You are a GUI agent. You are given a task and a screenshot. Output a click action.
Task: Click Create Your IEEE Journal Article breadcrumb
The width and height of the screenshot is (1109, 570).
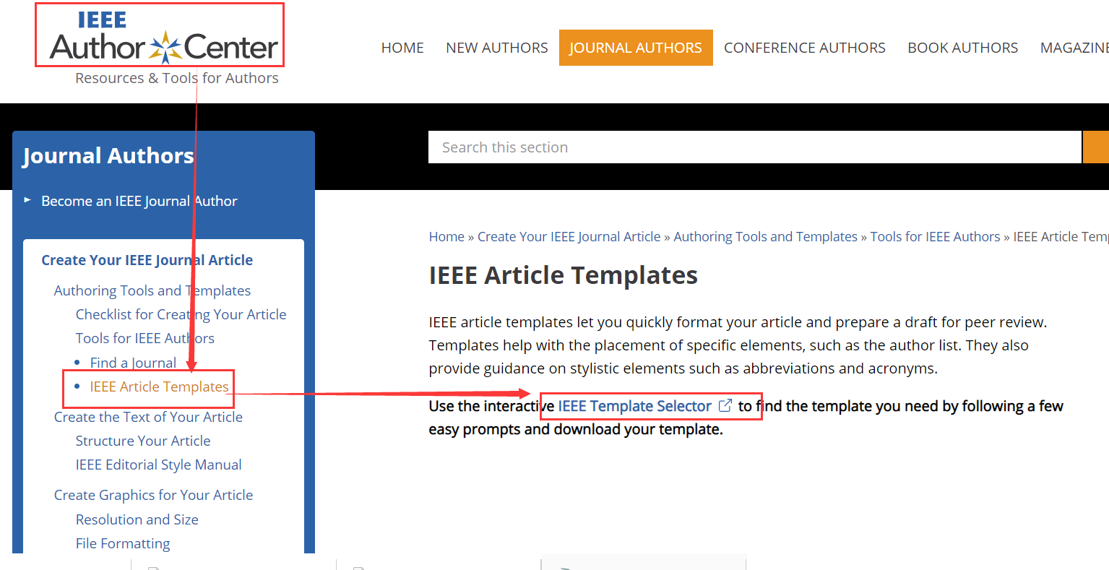tap(569, 237)
